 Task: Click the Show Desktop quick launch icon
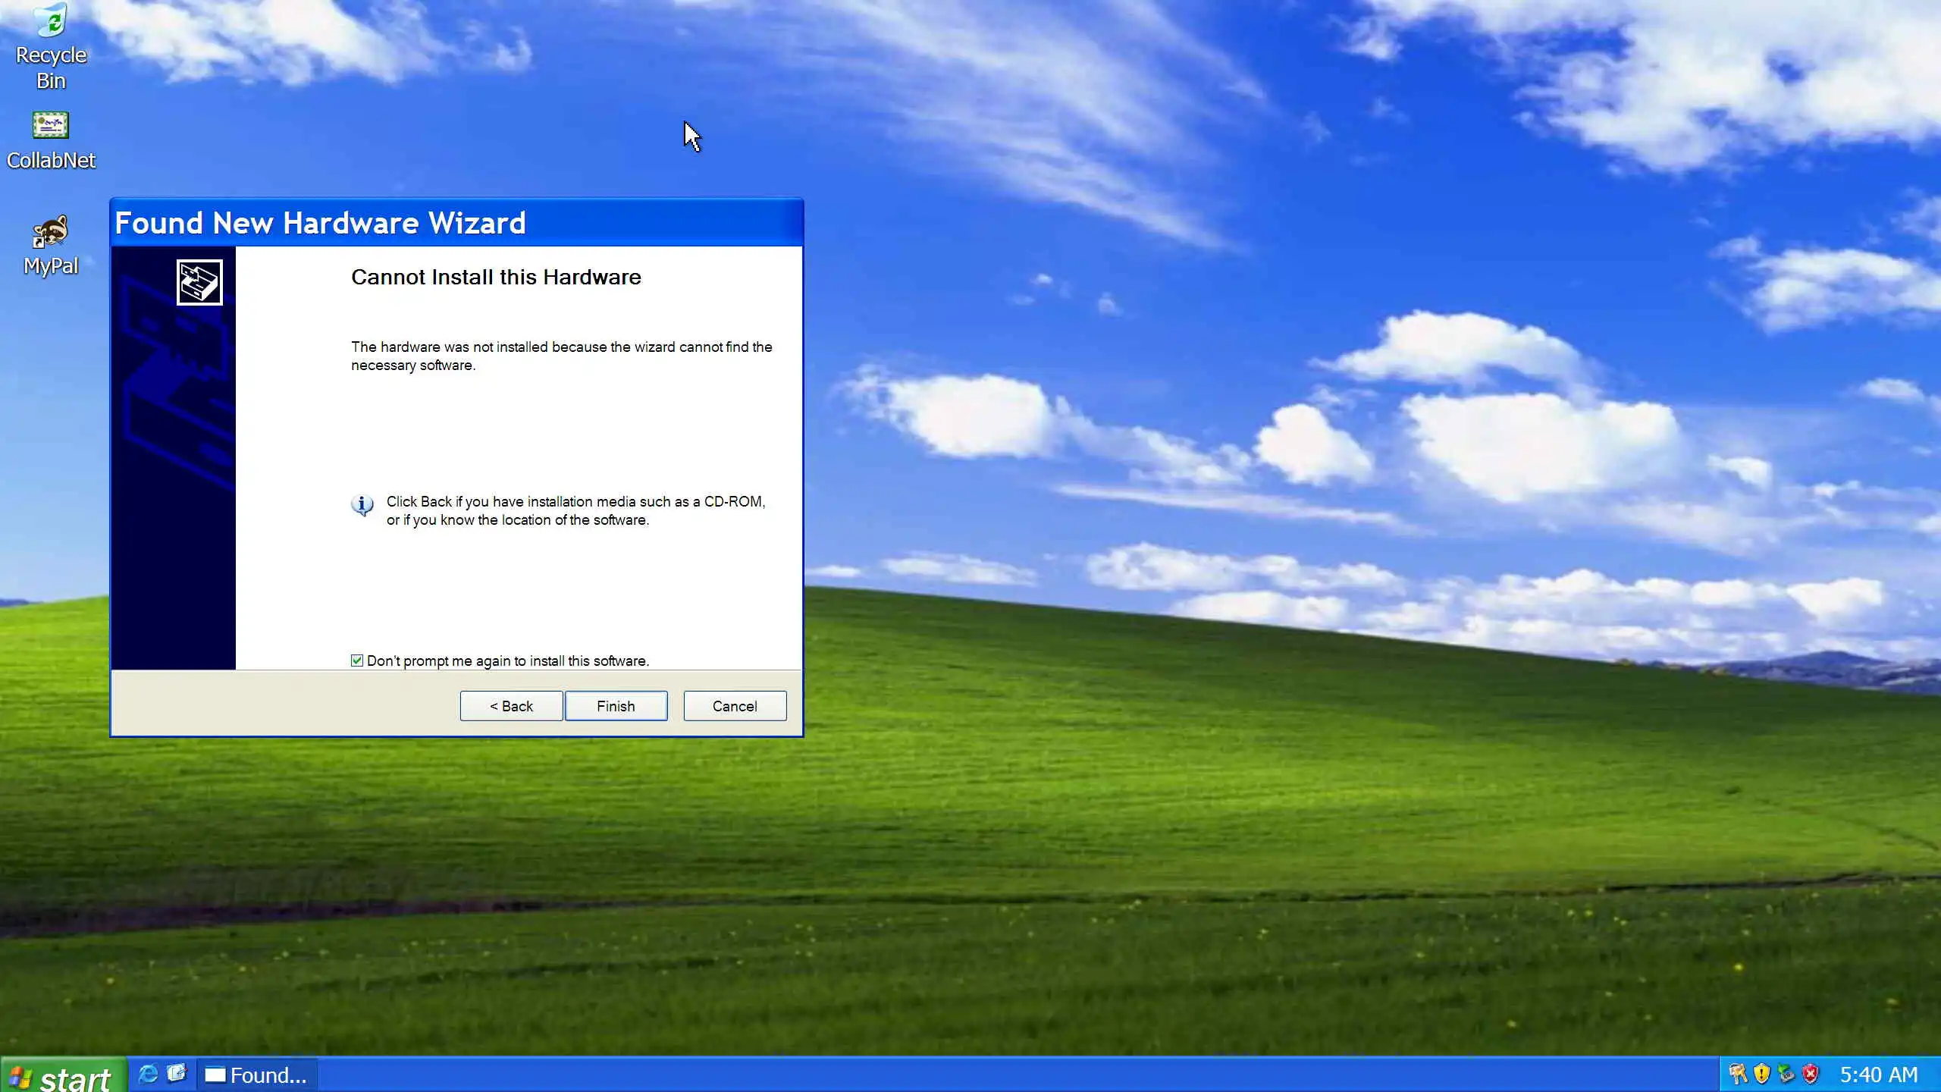point(177,1074)
